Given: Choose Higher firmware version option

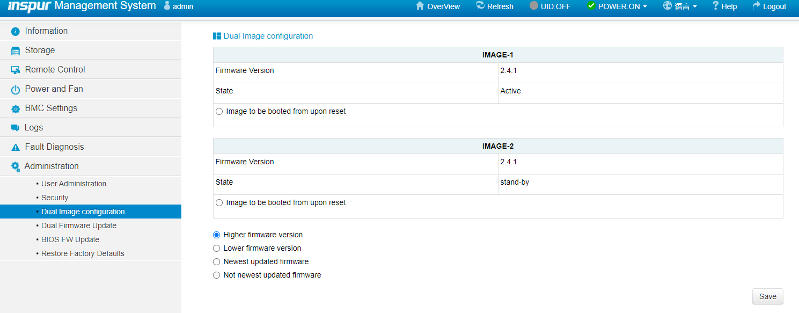Looking at the screenshot, I should [x=217, y=235].
